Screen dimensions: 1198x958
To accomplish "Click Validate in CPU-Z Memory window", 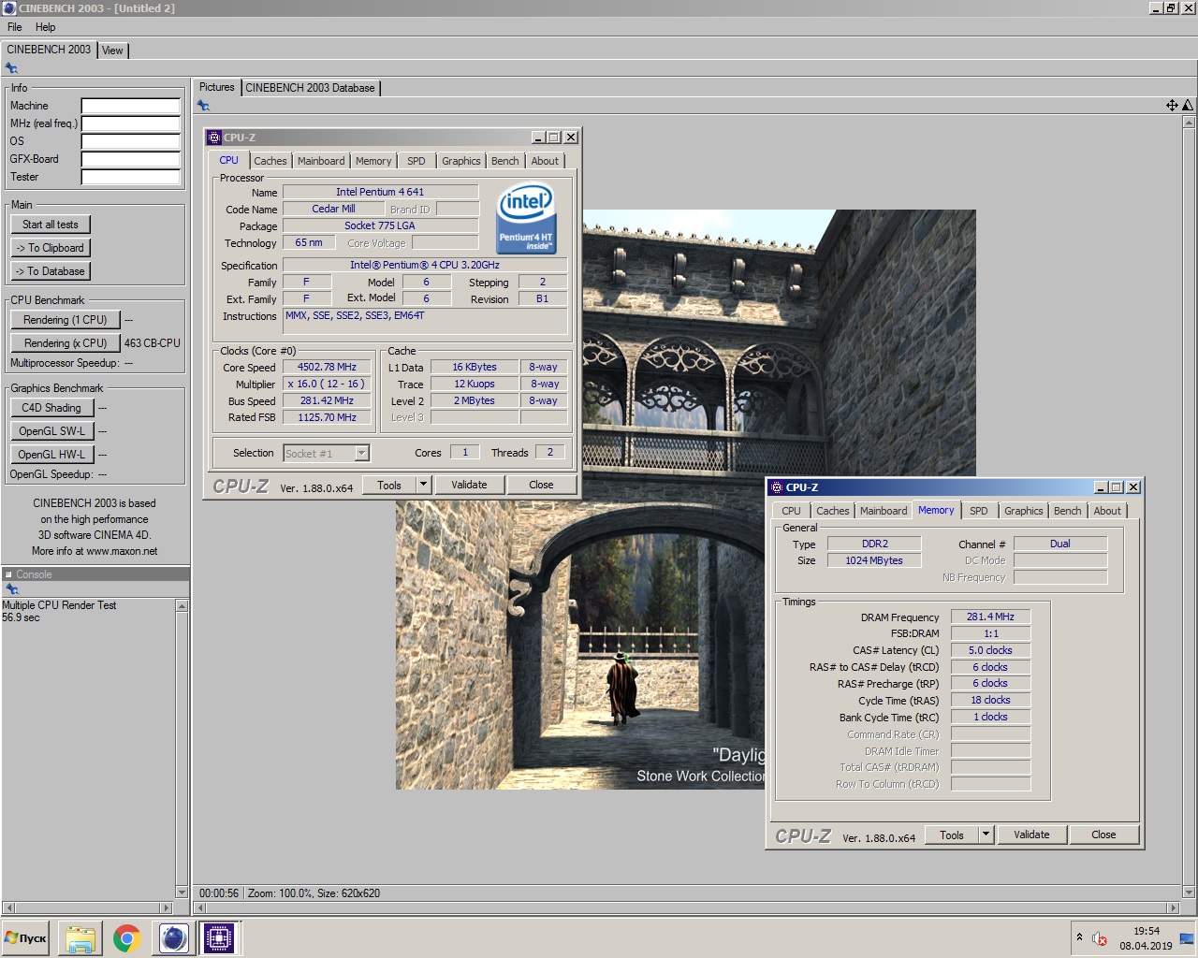I will pyautogui.click(x=1031, y=835).
